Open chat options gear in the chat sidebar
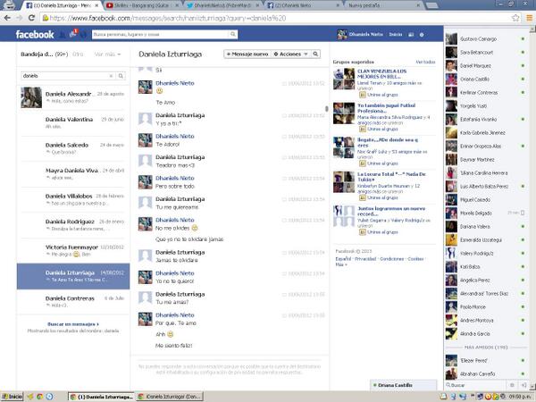 pos(512,385)
